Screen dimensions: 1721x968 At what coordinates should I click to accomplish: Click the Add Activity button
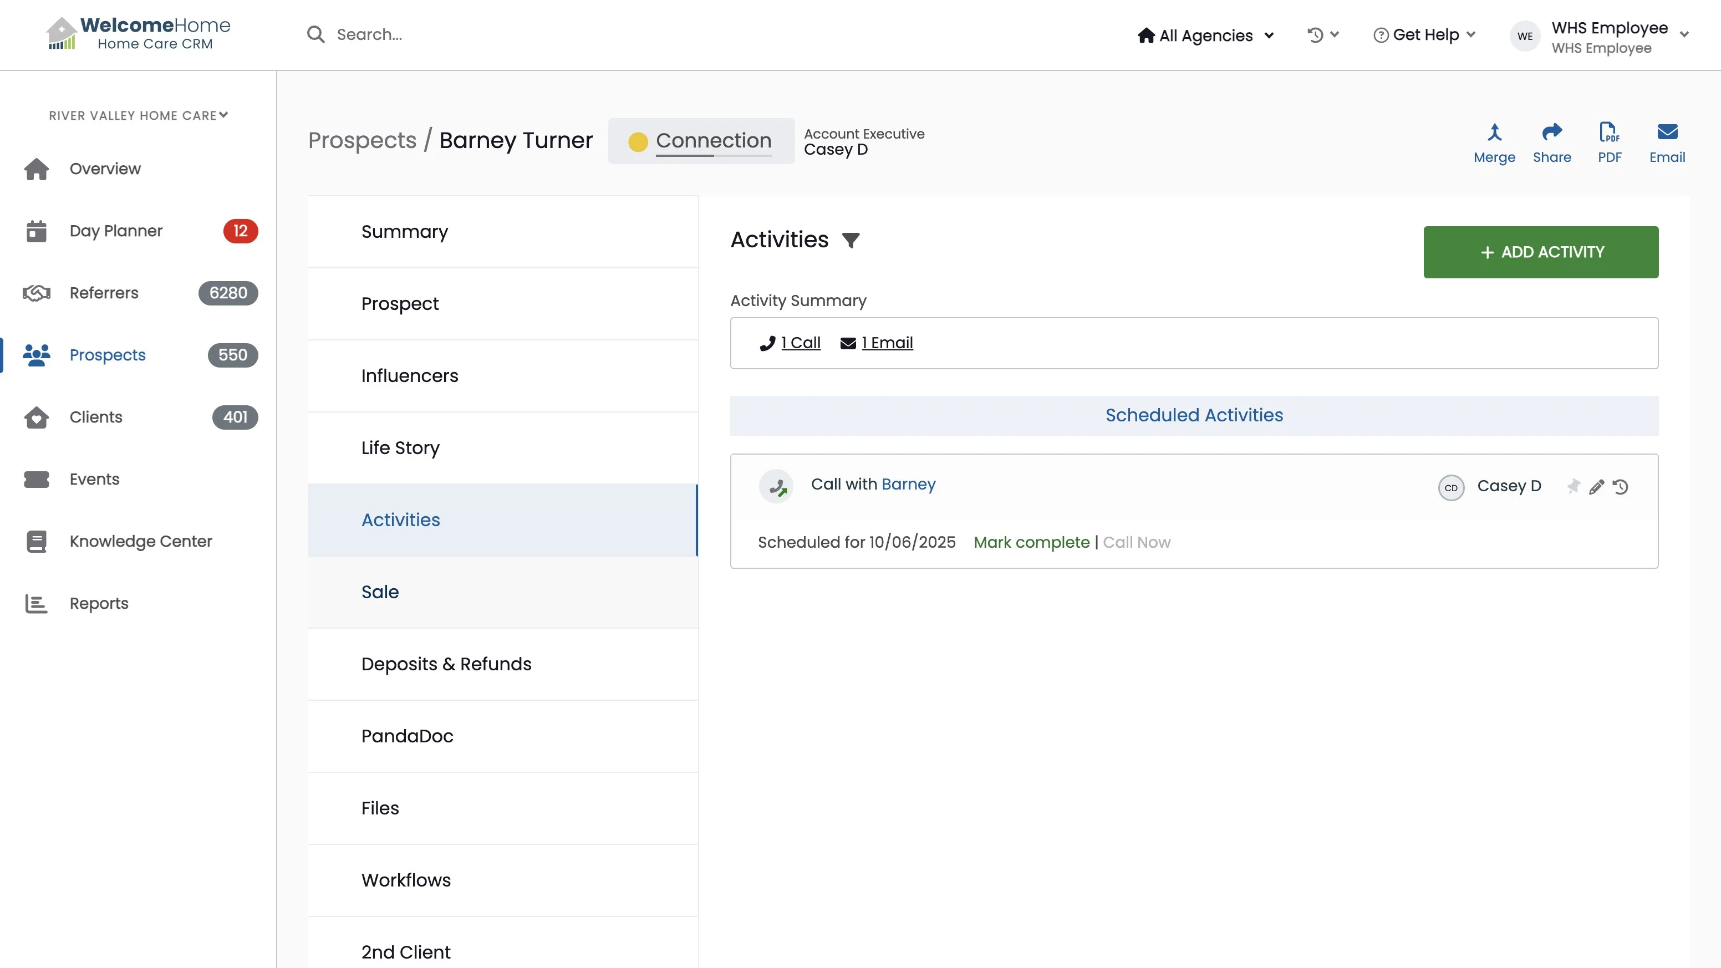pyautogui.click(x=1540, y=252)
